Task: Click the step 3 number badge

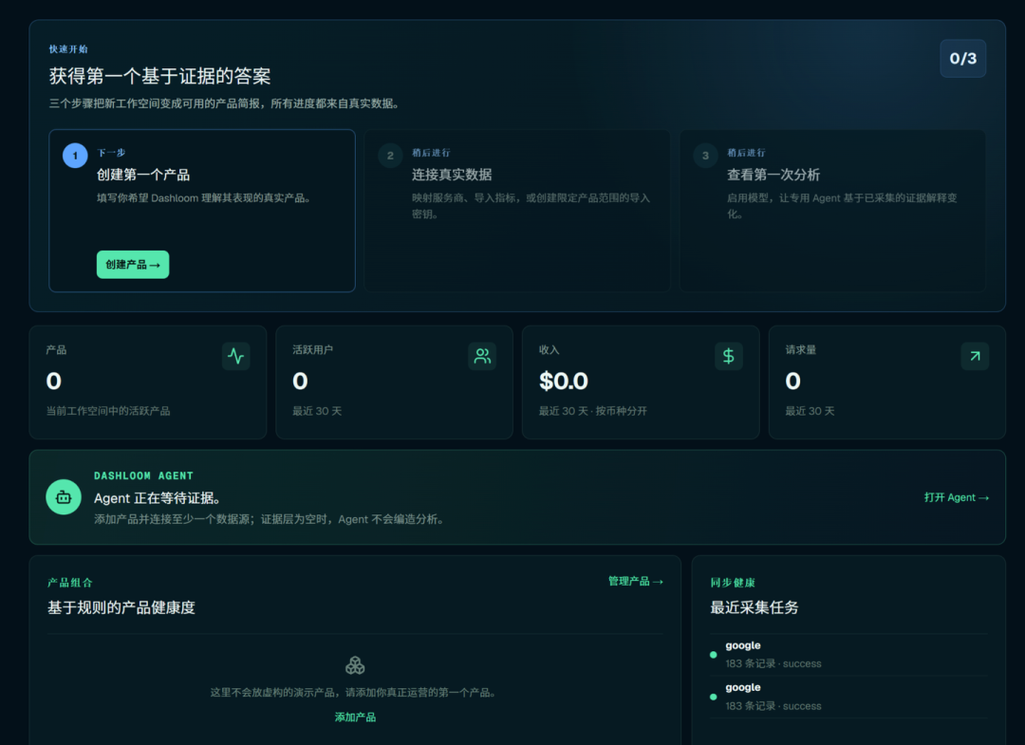Action: pyautogui.click(x=705, y=156)
